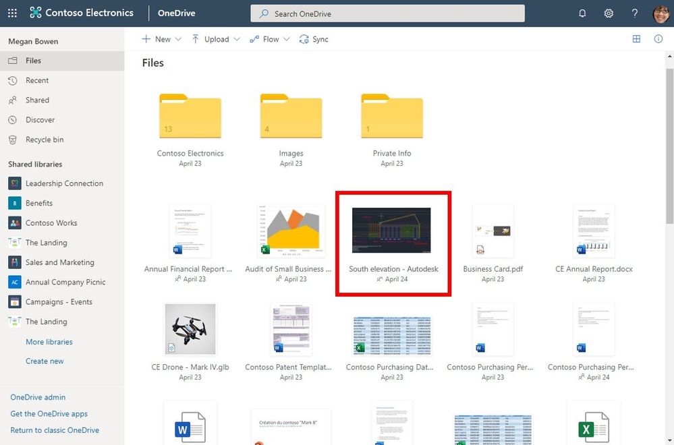Click the Sales and Marketing library icon
This screenshot has width=674, height=445.
(x=15, y=262)
